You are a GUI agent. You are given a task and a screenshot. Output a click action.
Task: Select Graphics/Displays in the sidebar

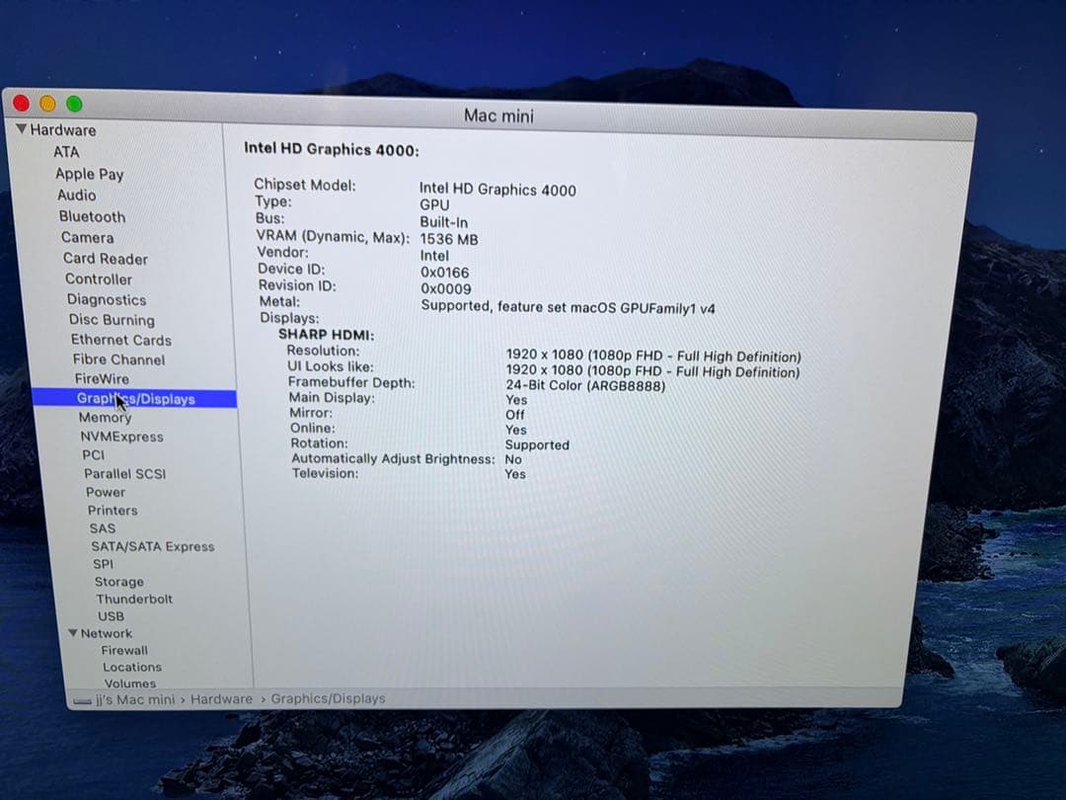[x=136, y=399]
